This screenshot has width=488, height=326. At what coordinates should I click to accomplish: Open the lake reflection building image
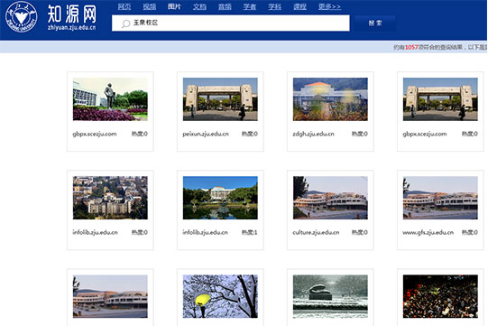tap(220, 198)
